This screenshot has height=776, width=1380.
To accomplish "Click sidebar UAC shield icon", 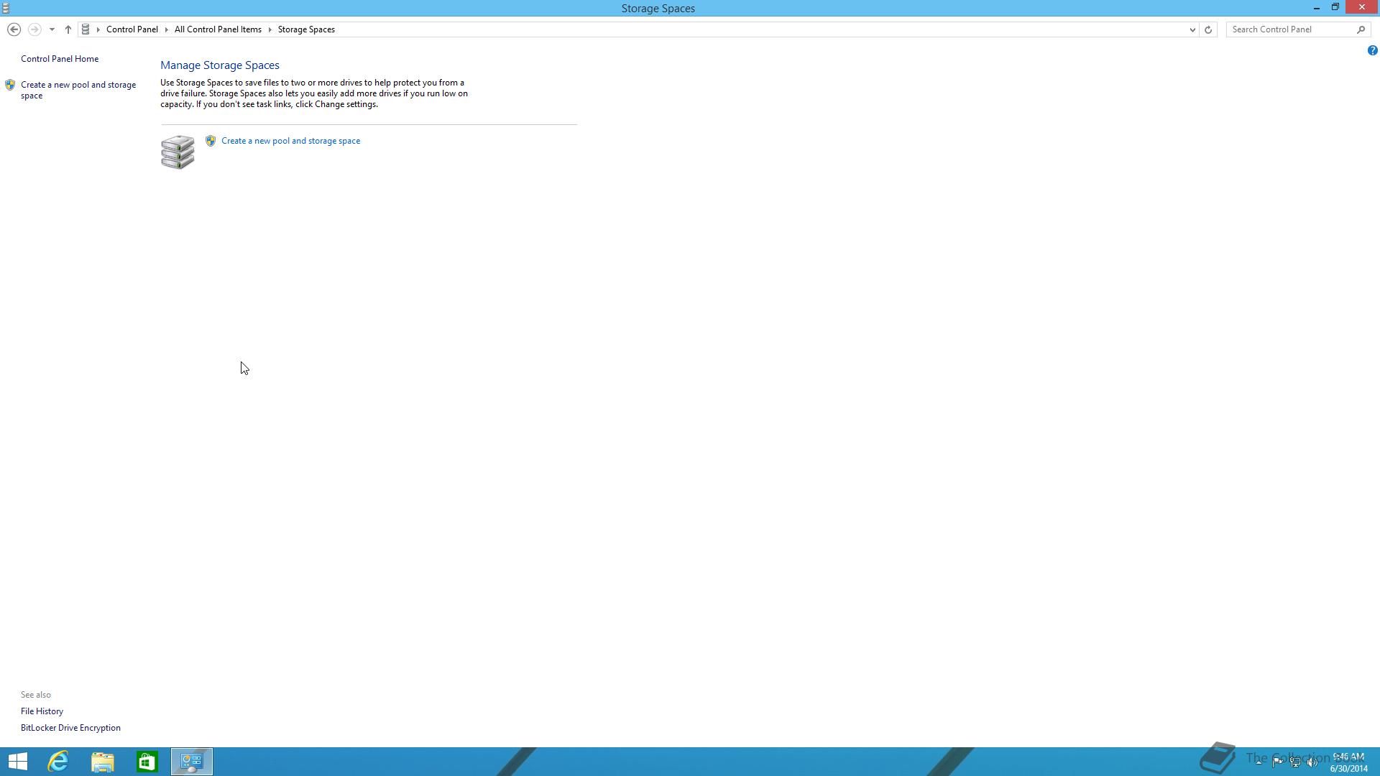I will pos(10,85).
